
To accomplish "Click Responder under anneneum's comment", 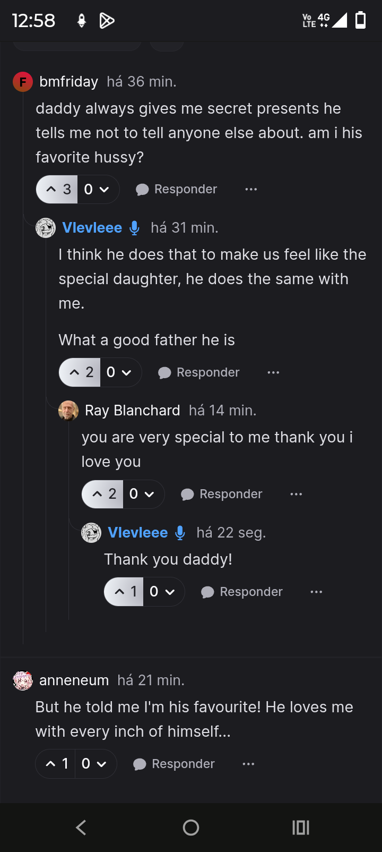I will click(x=175, y=764).
